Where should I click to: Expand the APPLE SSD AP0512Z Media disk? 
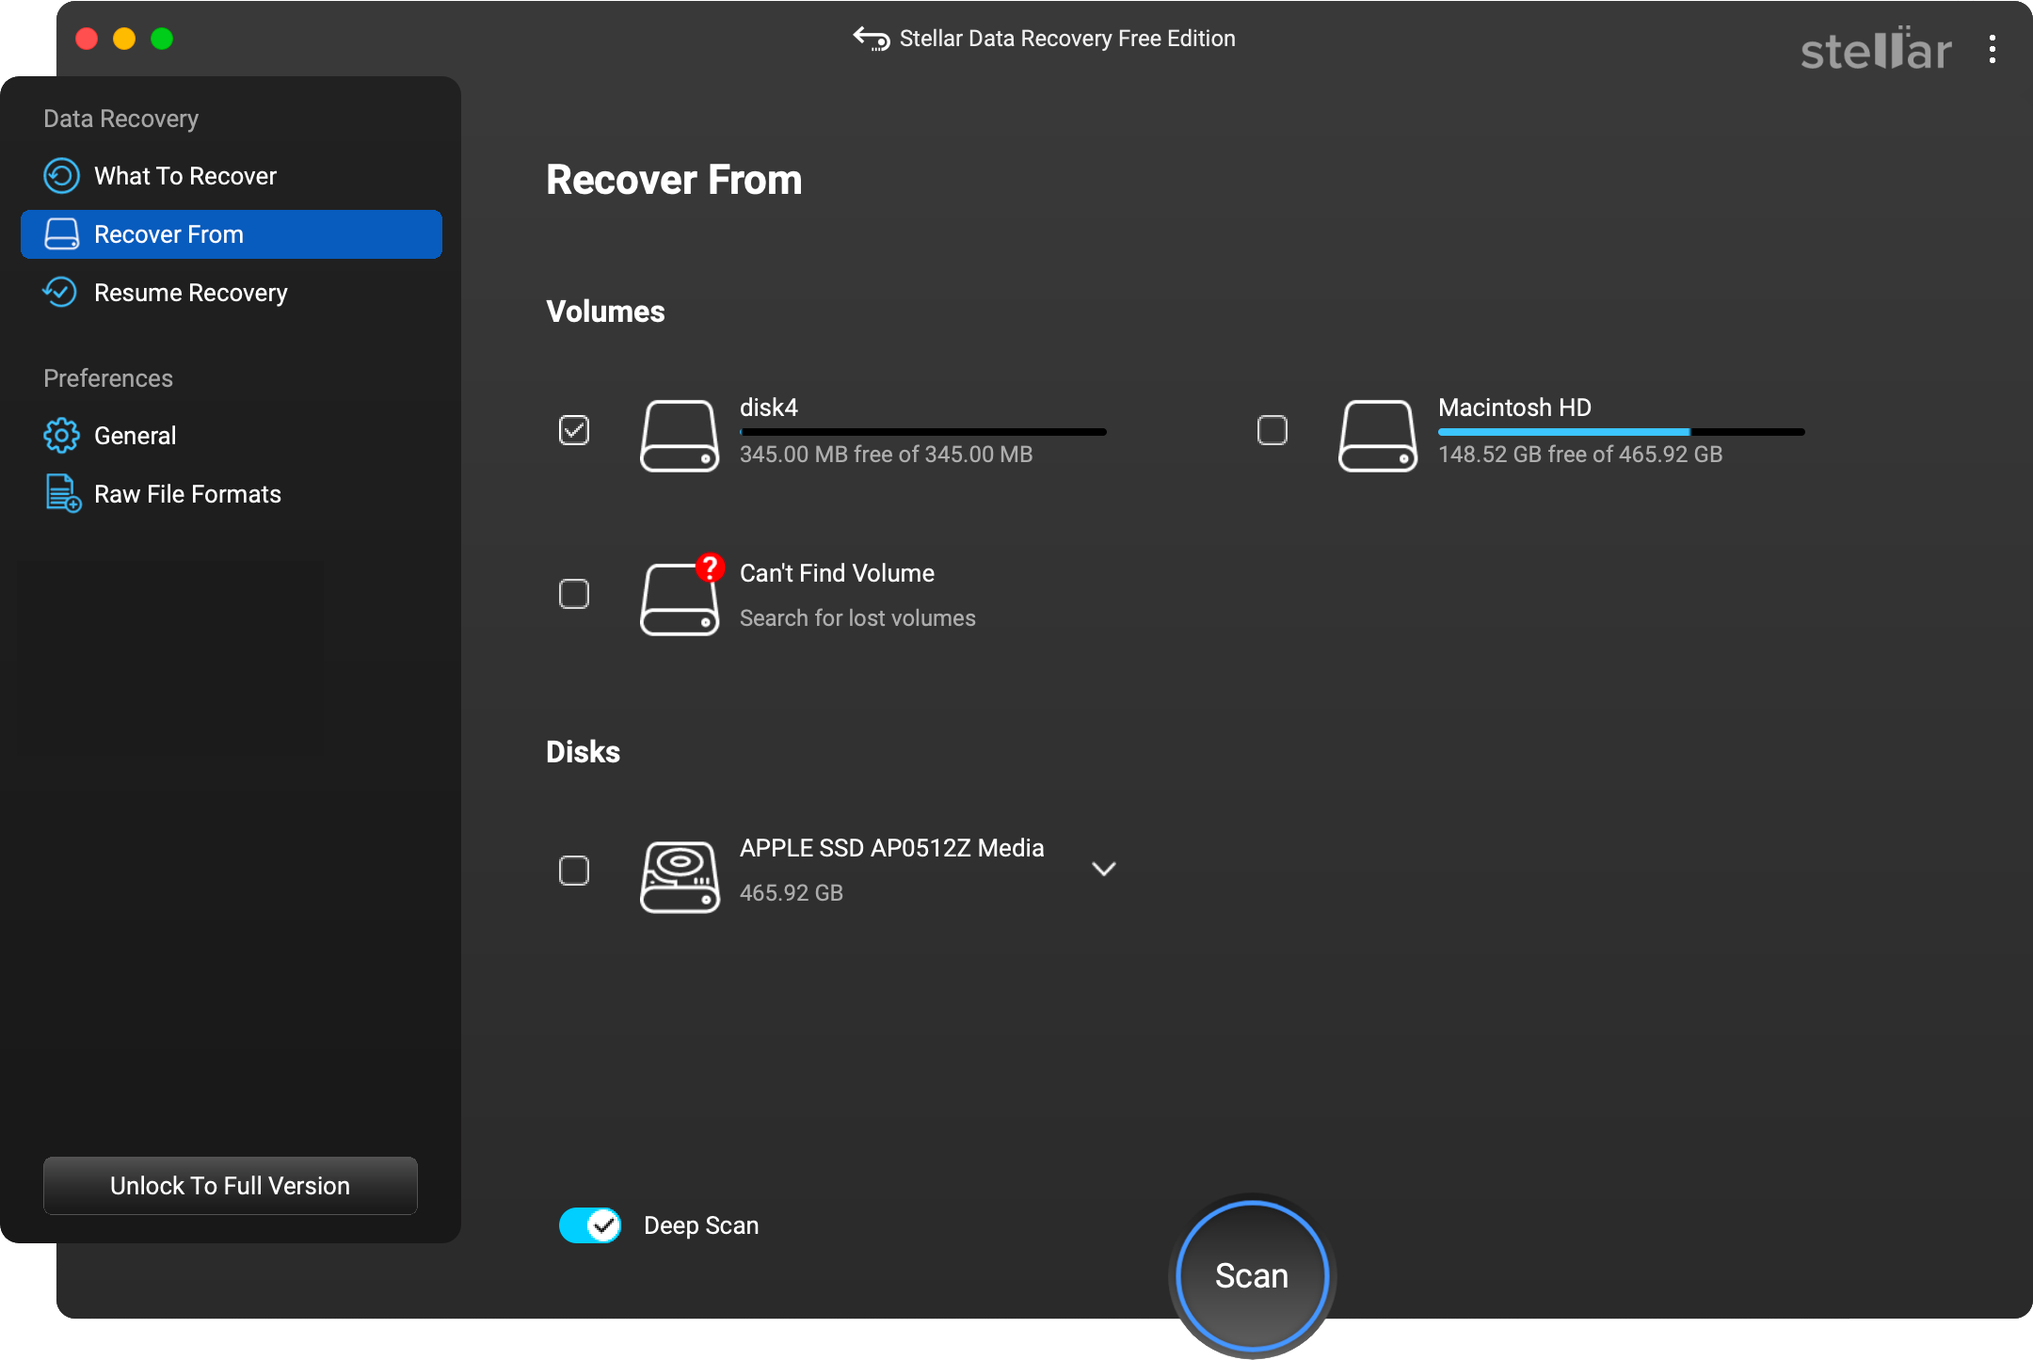click(x=1104, y=869)
